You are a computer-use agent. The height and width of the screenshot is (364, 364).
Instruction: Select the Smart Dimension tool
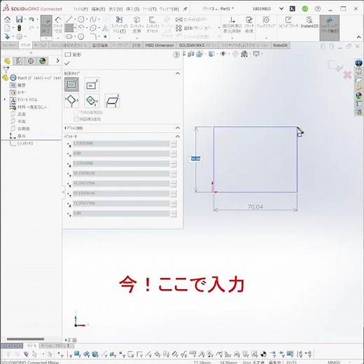(58, 25)
